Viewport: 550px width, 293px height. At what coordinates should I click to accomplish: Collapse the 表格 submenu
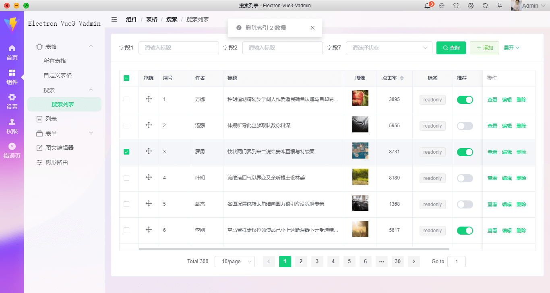[x=52, y=46]
